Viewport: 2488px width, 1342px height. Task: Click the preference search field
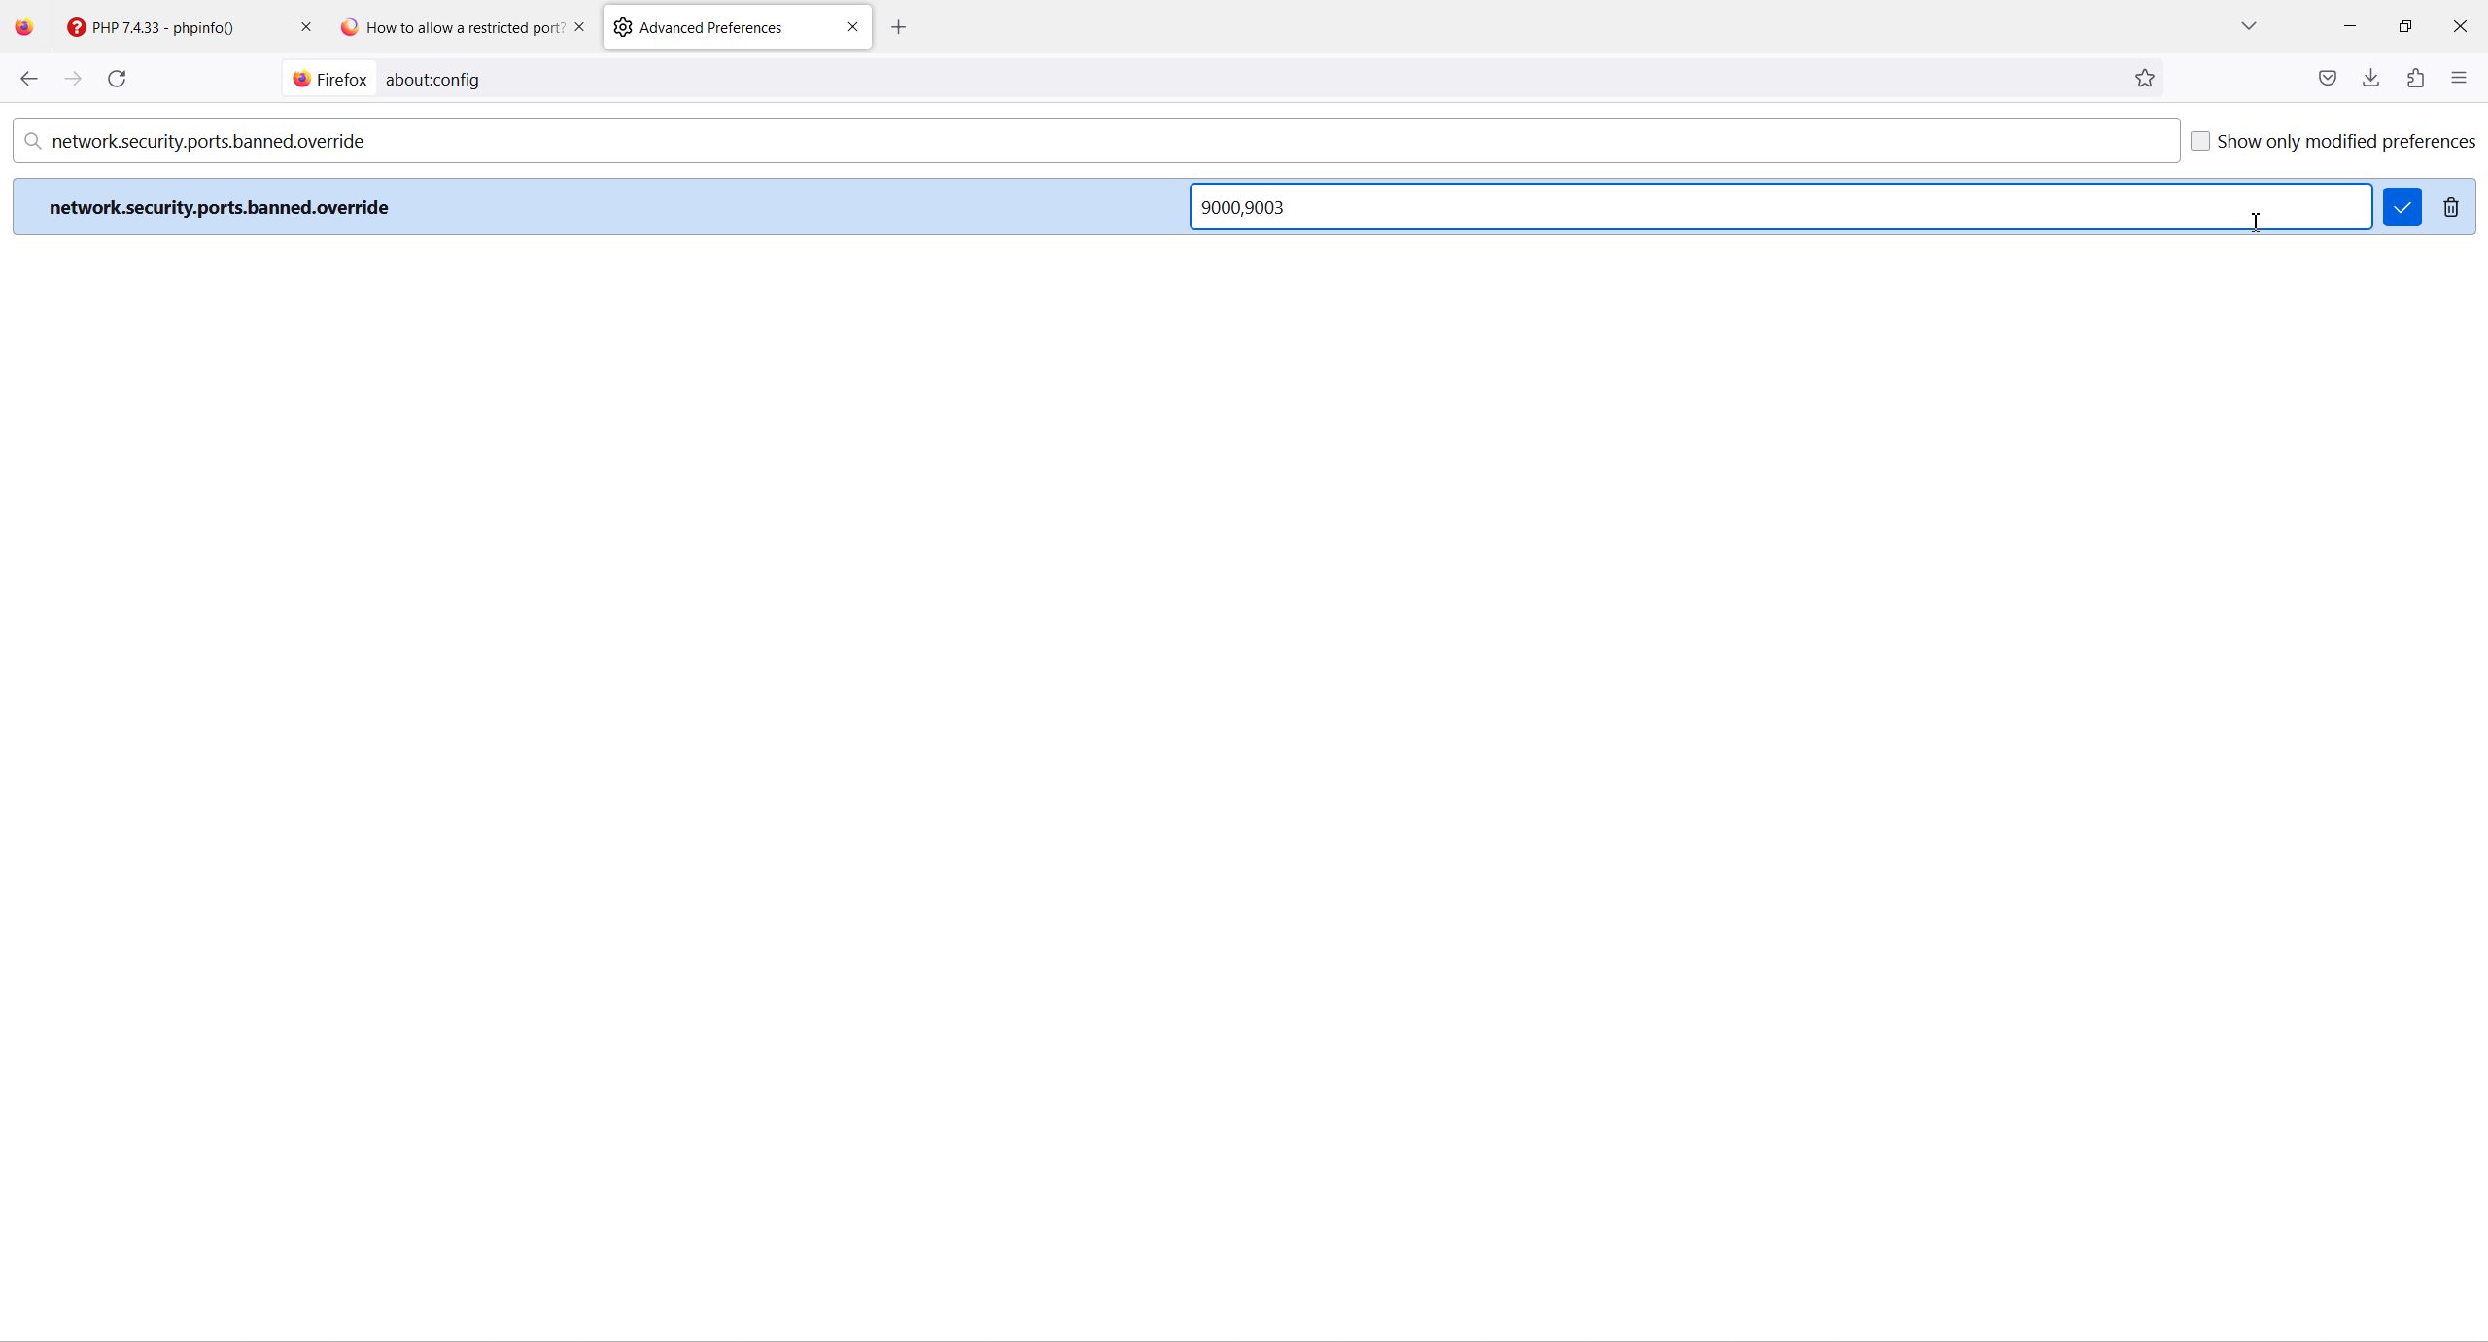coord(1098,142)
